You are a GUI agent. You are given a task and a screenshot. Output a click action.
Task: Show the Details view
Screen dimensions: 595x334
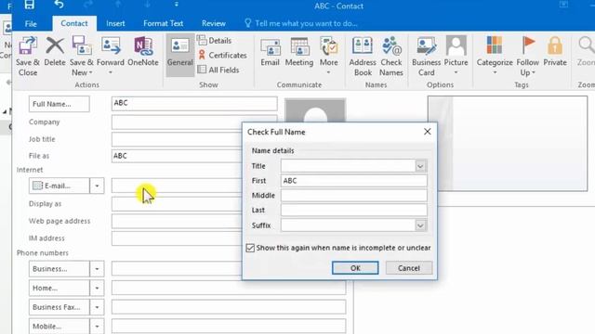point(215,41)
